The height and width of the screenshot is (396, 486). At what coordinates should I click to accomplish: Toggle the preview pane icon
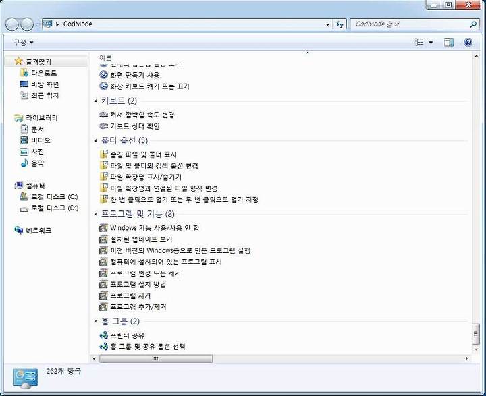tap(448, 42)
